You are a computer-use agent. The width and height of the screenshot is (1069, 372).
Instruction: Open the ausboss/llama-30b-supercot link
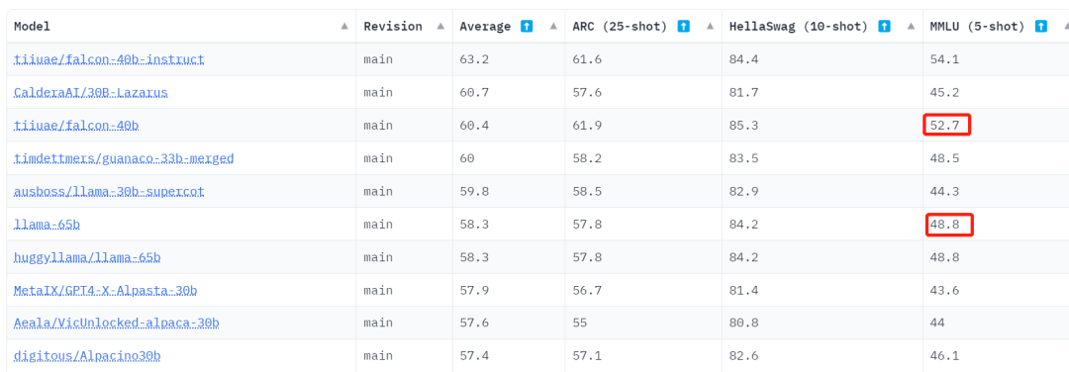[109, 192]
